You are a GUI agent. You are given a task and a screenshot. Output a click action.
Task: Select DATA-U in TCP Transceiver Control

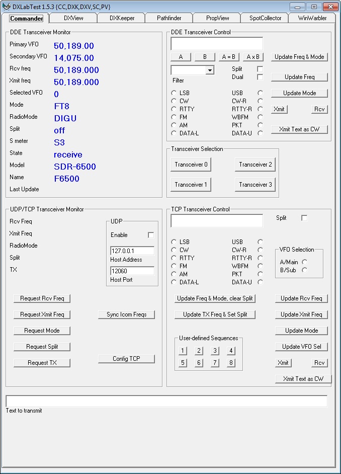(x=260, y=282)
